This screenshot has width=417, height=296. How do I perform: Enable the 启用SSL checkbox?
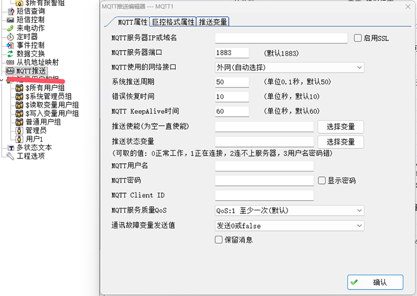coord(358,38)
